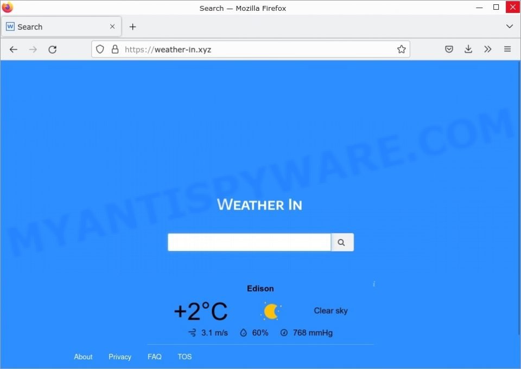This screenshot has width=521, height=369.
Task: Show more tools overflow chevrons
Action: pos(487,49)
